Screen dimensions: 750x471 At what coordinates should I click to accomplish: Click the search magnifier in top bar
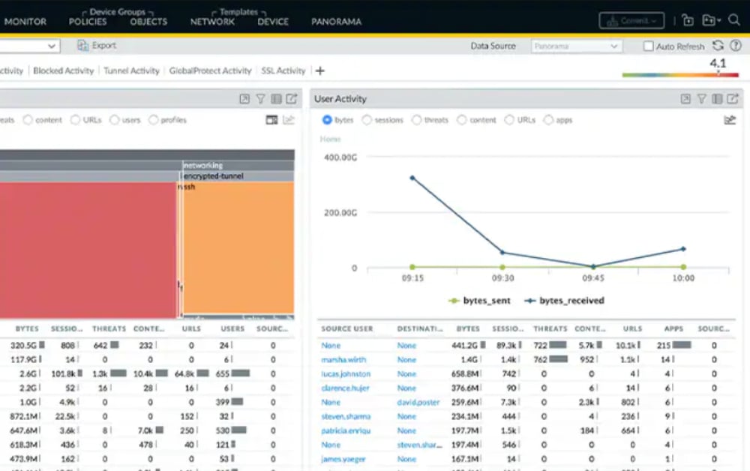(733, 20)
